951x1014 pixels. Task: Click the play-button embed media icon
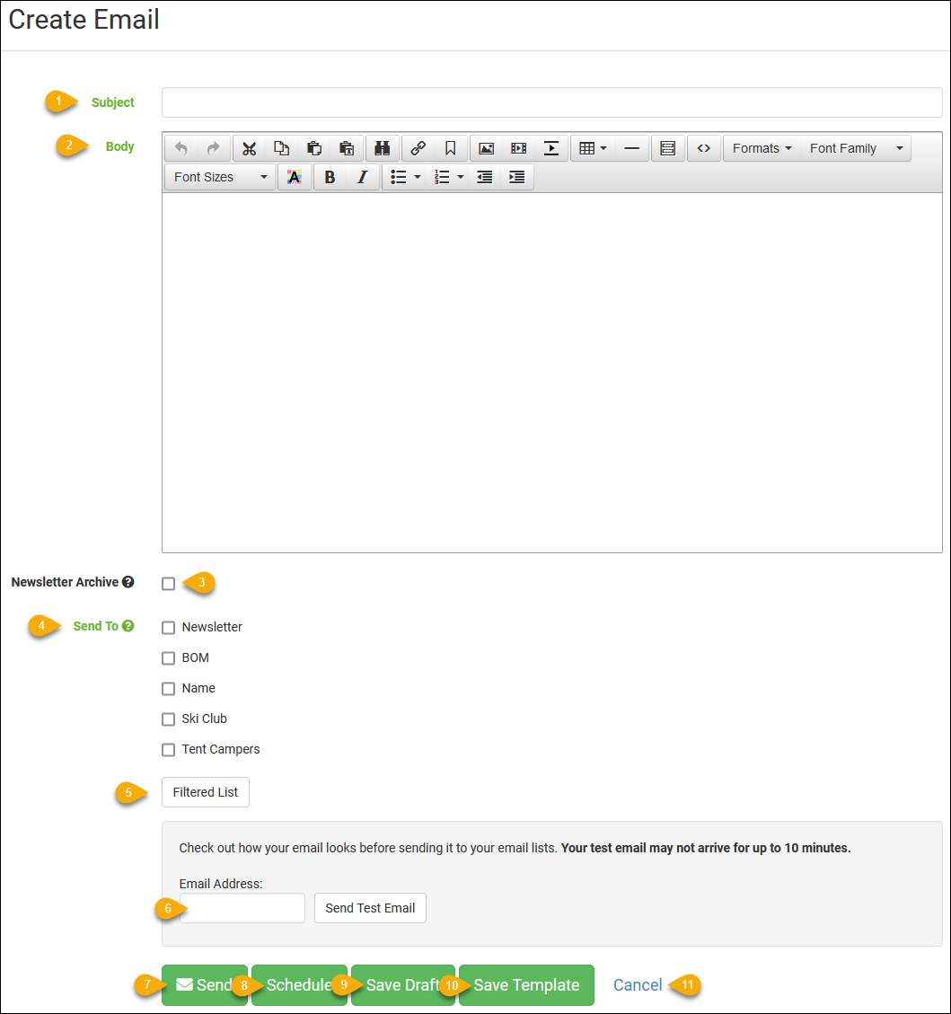551,148
